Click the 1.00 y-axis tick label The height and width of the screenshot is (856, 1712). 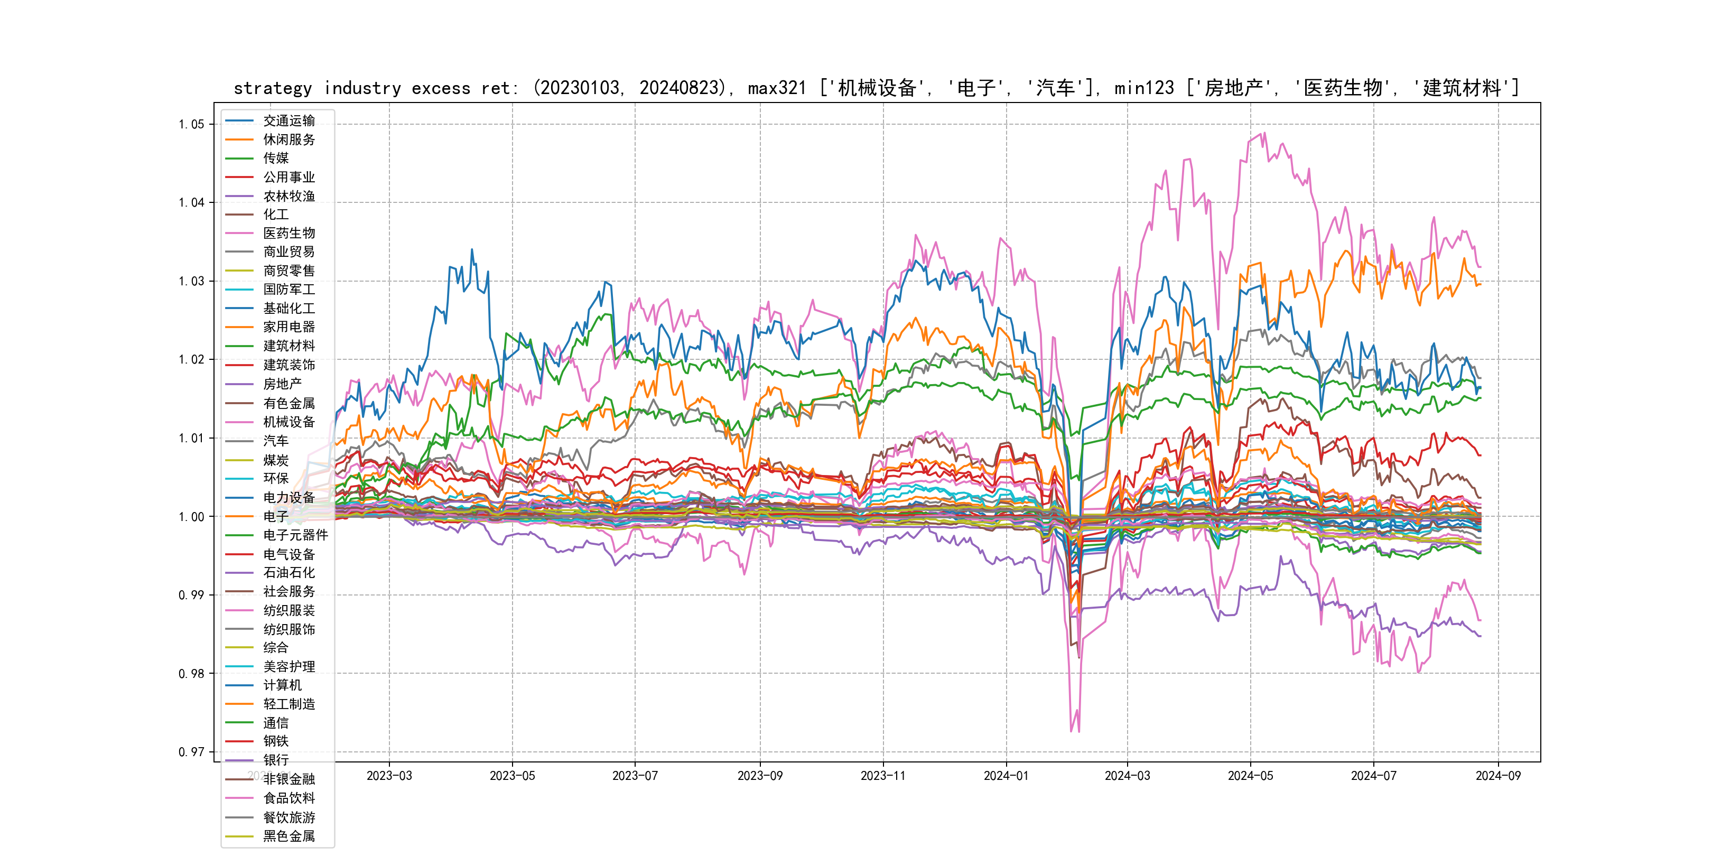coord(191,516)
